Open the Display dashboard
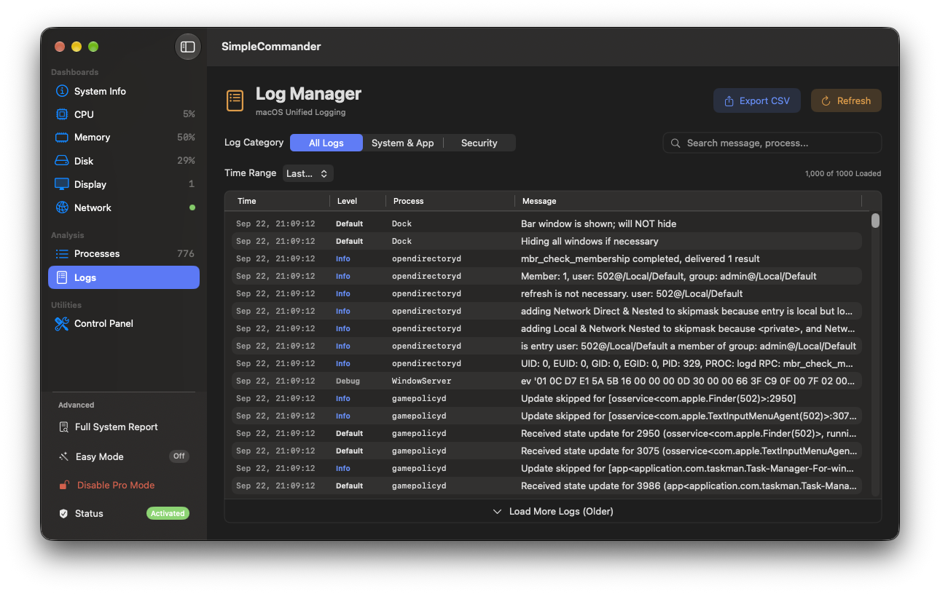 point(124,184)
